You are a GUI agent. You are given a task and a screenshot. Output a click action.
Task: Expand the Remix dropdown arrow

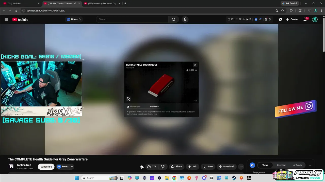point(72,167)
